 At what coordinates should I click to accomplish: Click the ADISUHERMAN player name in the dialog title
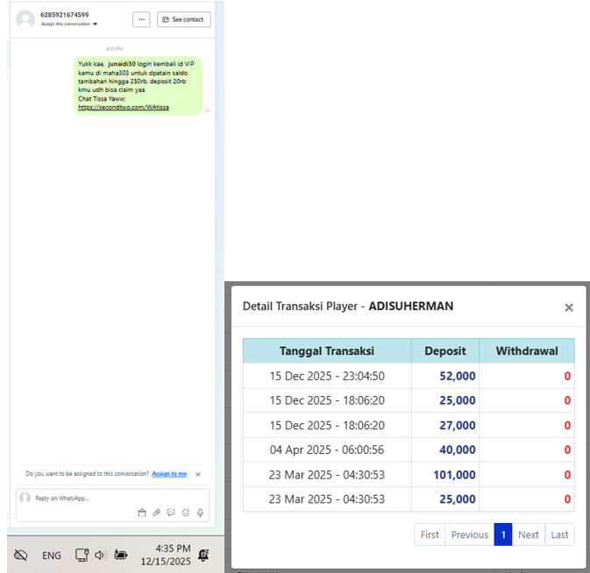coord(411,306)
